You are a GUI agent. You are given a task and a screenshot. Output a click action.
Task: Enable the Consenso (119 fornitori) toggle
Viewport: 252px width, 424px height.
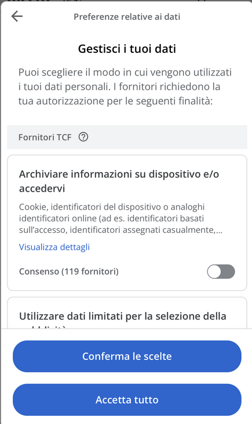coord(221,271)
